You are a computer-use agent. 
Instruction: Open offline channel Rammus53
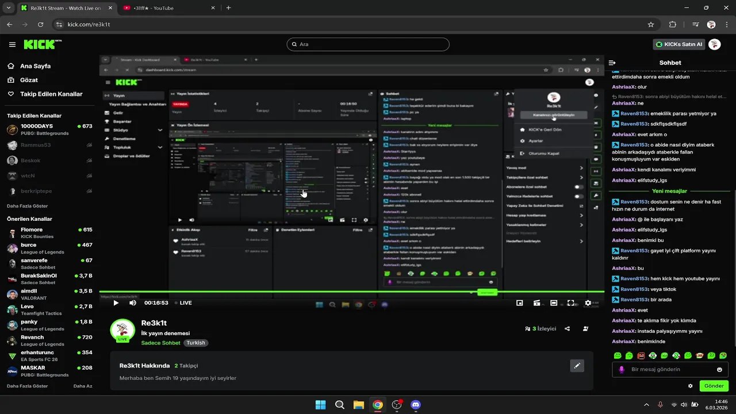point(49,145)
